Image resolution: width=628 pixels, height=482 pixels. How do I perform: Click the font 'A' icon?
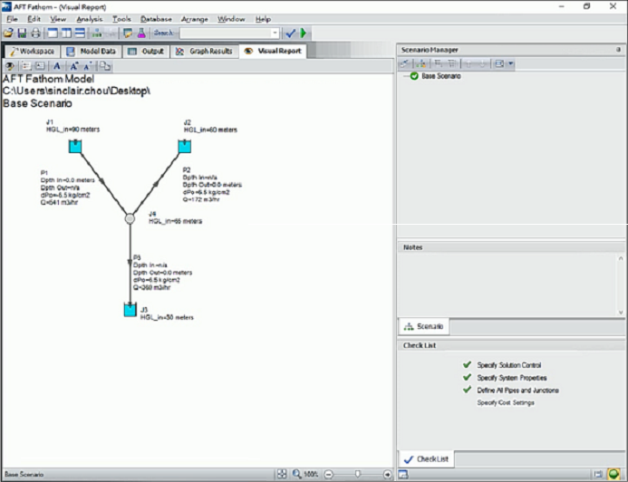coord(57,66)
